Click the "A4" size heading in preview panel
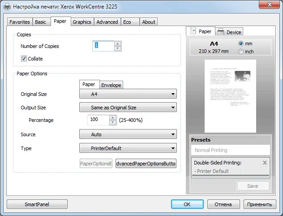The image size is (283, 216). point(214,44)
